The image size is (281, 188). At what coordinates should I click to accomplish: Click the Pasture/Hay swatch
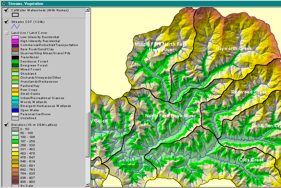pyautogui.click(x=15, y=86)
